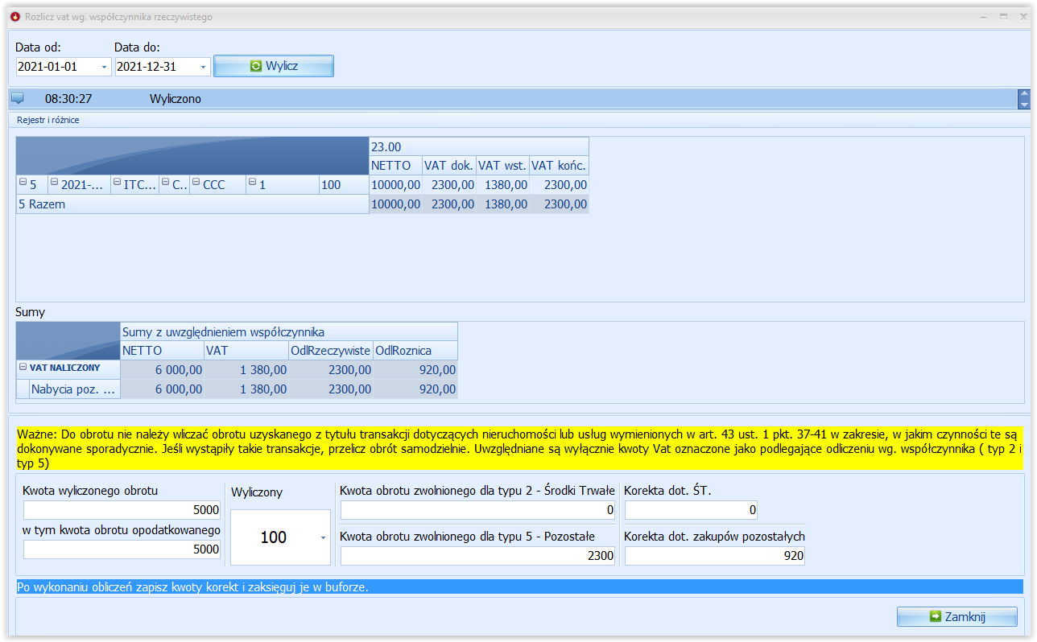1037x642 pixels.
Task: Collapse the row group 5 expander
Action: point(23,184)
